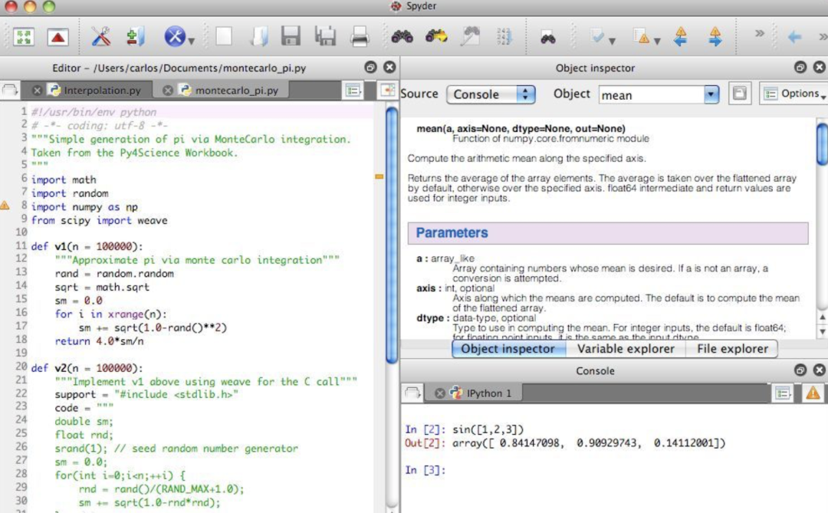Viewport: 828px width, 513px height.
Task: Create a new file with blank page icon
Action: point(223,37)
